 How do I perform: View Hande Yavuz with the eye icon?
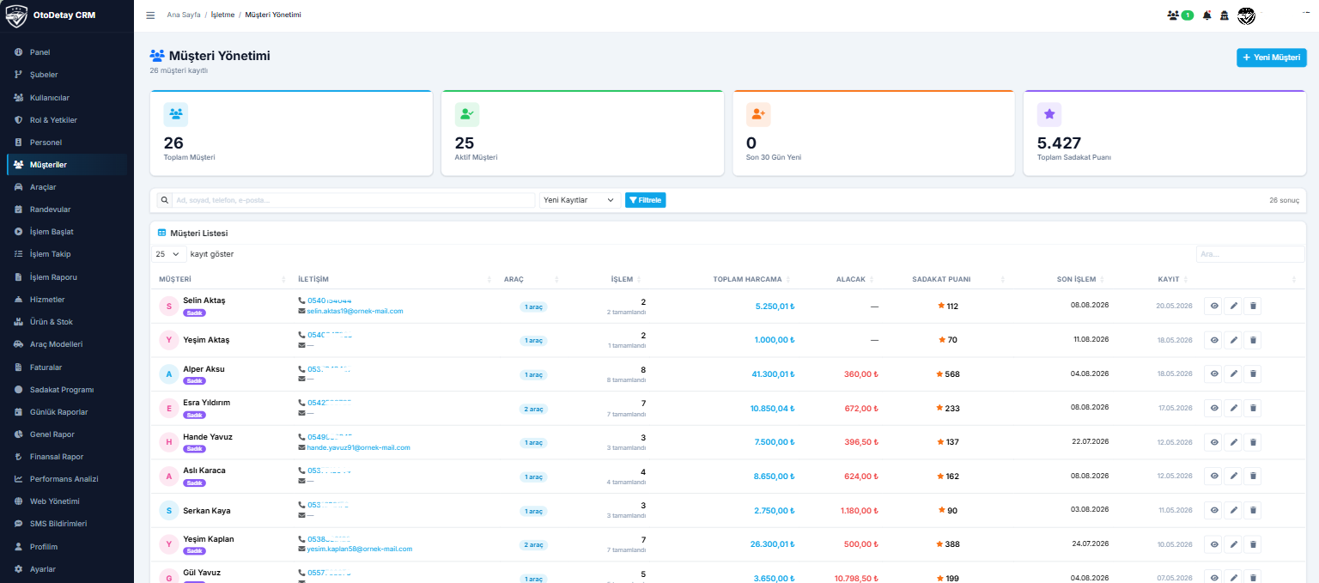pos(1213,442)
